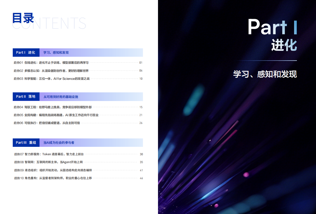Click page number 26

coord(141,123)
